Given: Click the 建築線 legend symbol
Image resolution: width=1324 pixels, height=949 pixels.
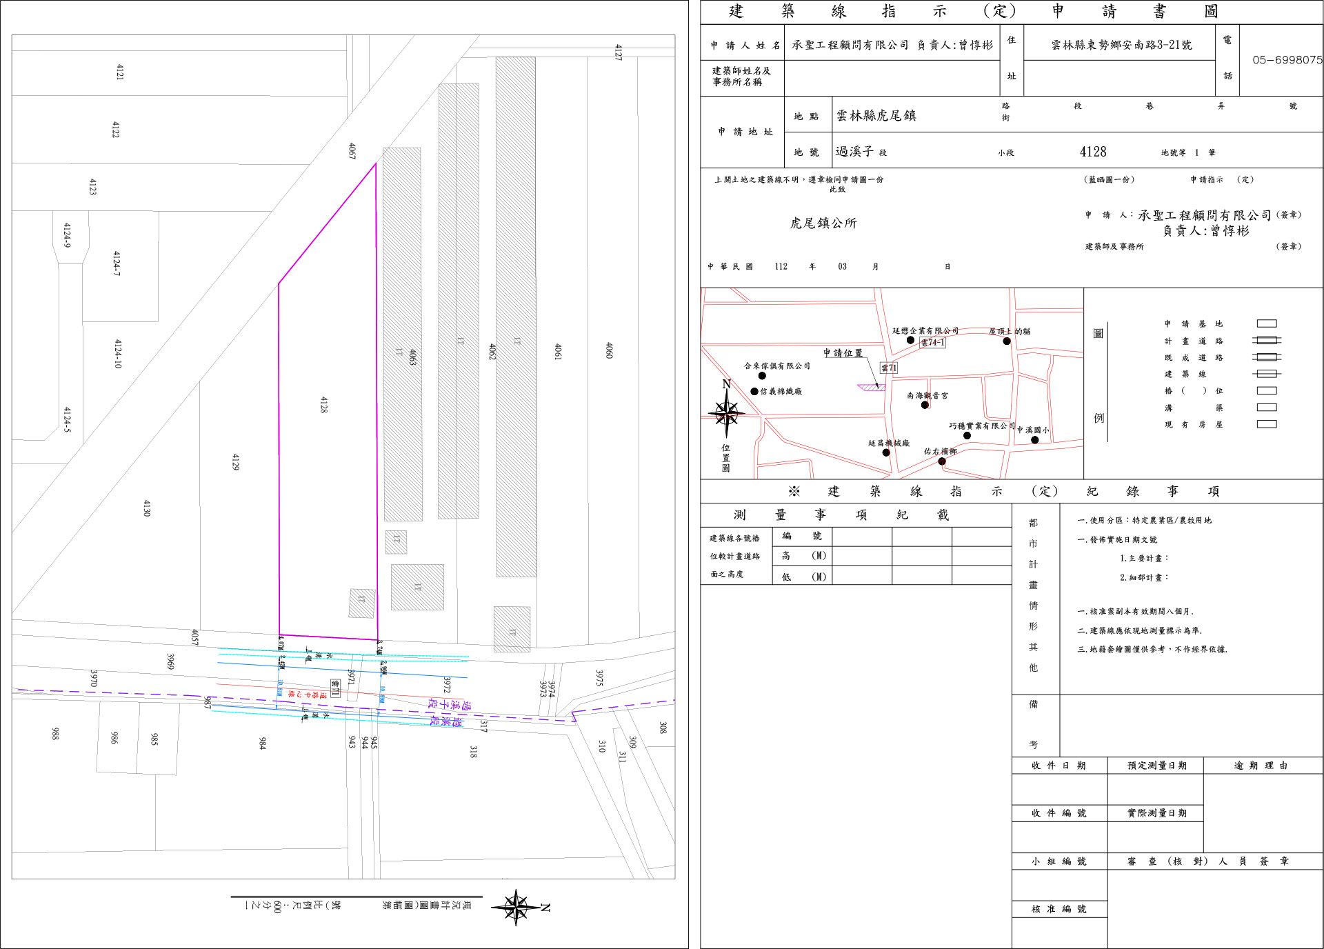Looking at the screenshot, I should [1266, 374].
